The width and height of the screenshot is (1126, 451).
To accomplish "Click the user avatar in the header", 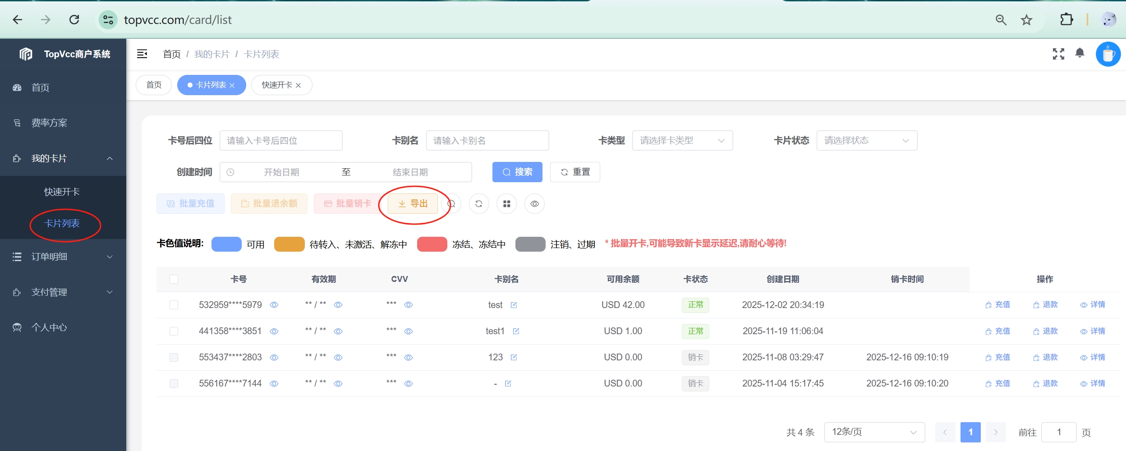I will 1108,54.
